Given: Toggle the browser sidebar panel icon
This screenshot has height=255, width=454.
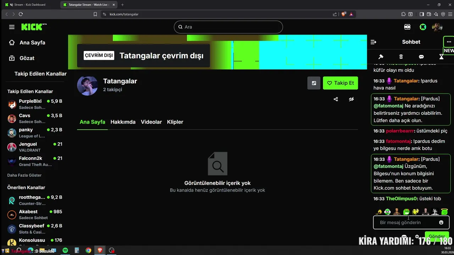Looking at the screenshot, I should coord(422,14).
